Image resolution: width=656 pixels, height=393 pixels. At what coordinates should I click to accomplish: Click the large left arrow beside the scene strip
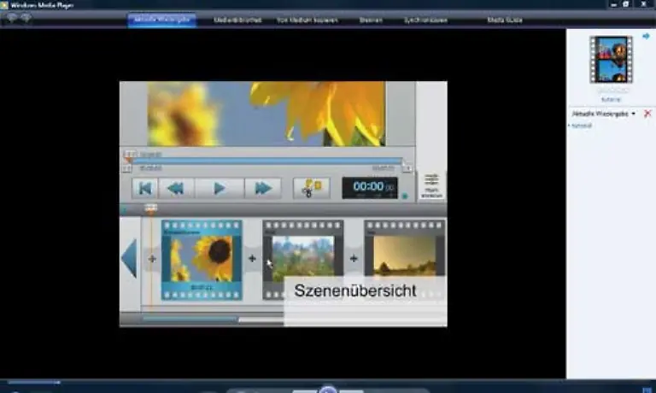click(x=129, y=258)
